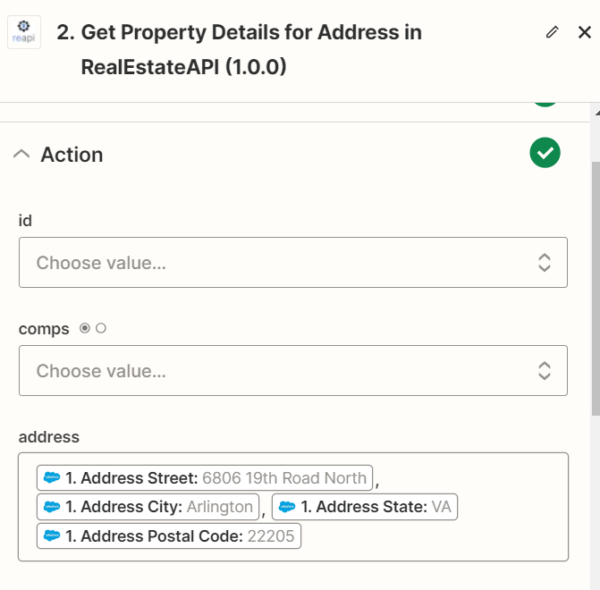
Task: Click the id dropdown up-down arrows
Action: 545,263
